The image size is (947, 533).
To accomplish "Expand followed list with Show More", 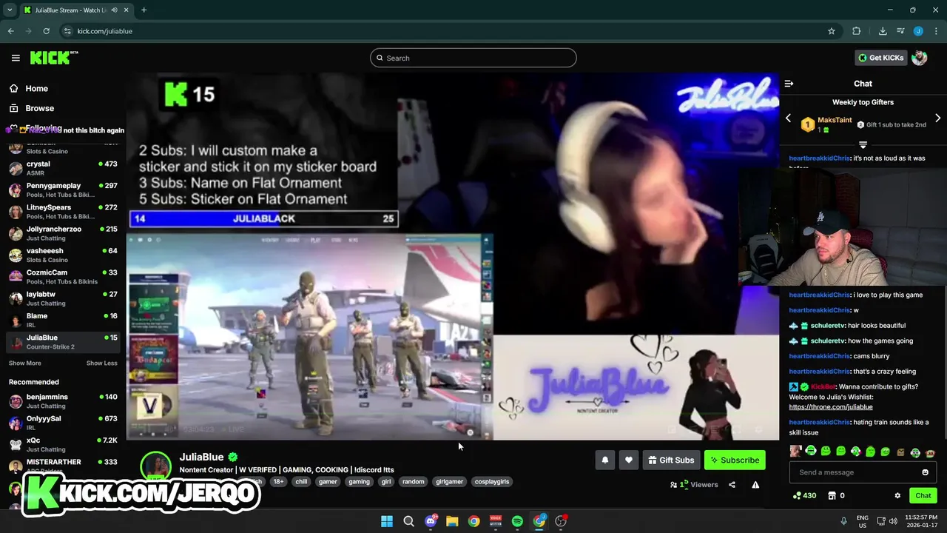I will (x=24, y=363).
